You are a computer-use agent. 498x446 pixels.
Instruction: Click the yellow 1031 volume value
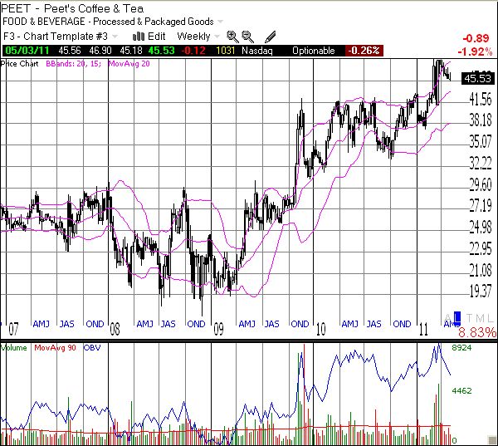(x=225, y=51)
